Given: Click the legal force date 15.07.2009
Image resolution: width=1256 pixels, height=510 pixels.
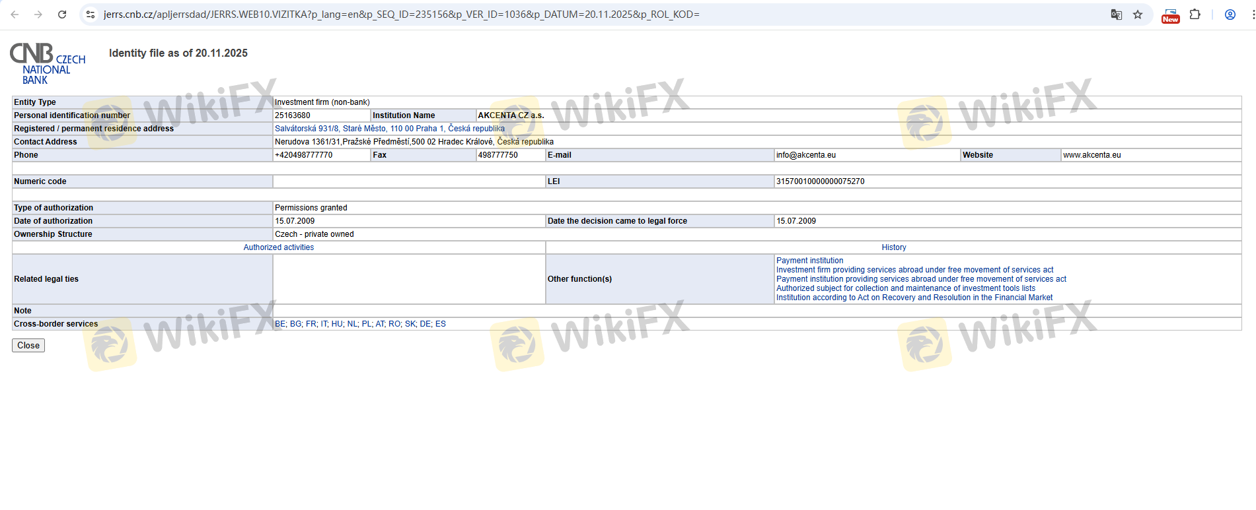Looking at the screenshot, I should tap(796, 221).
